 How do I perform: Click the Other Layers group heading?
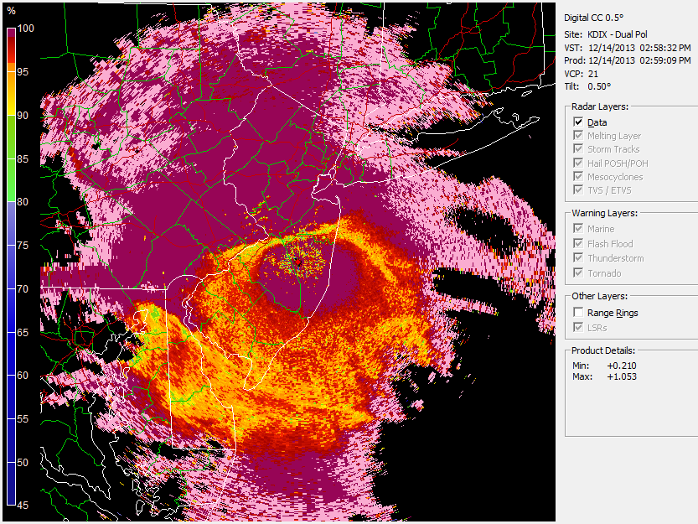pos(599,296)
